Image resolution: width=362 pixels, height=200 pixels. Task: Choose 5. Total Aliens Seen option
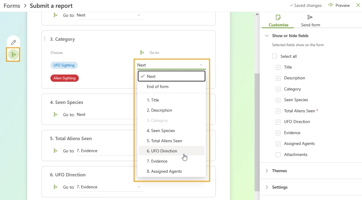click(x=171, y=141)
